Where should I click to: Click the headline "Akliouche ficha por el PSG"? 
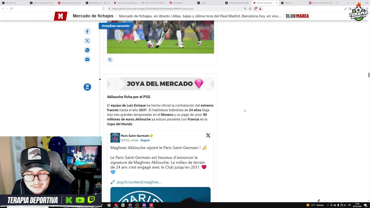tap(129, 97)
